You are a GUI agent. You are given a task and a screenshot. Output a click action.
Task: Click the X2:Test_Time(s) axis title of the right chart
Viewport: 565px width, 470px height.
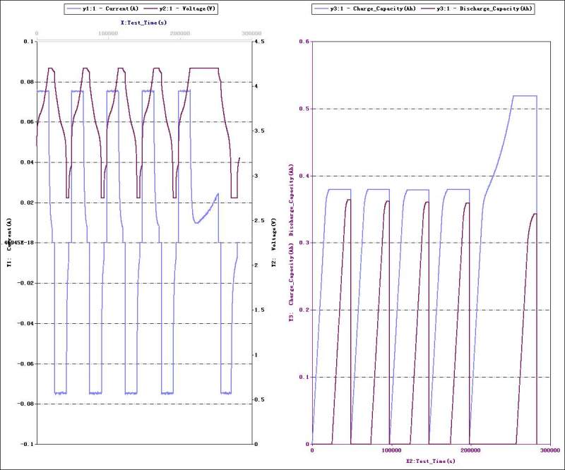tap(431, 461)
